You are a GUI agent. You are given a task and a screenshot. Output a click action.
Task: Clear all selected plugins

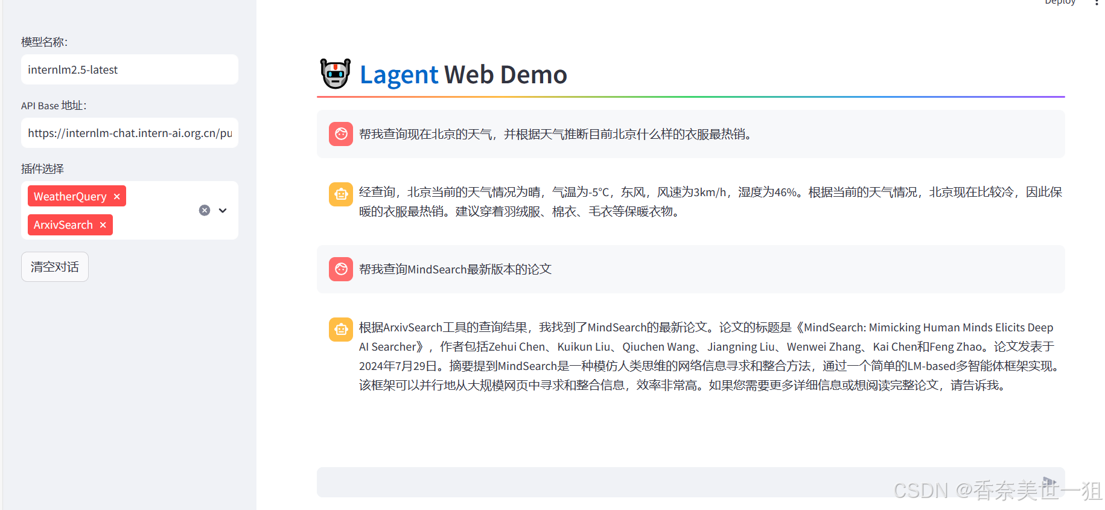(205, 210)
